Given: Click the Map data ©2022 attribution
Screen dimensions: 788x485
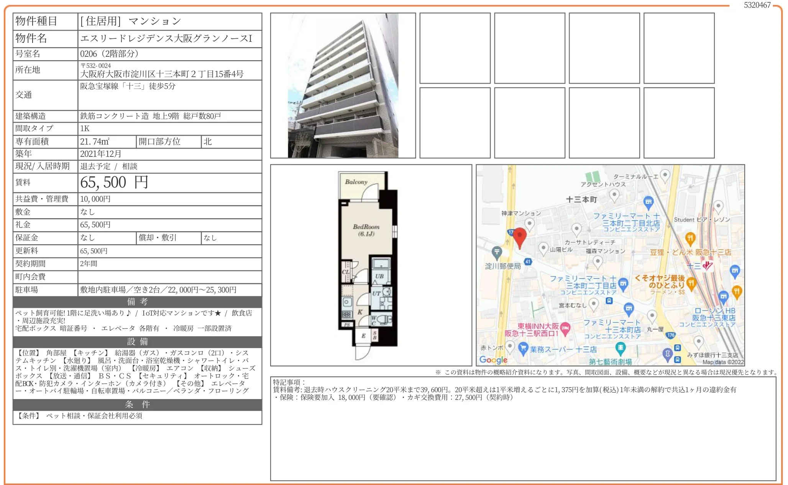Looking at the screenshot, I should 722,362.
